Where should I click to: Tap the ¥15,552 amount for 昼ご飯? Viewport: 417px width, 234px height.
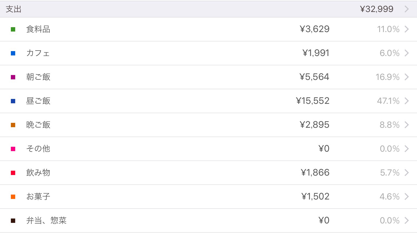[313, 101]
